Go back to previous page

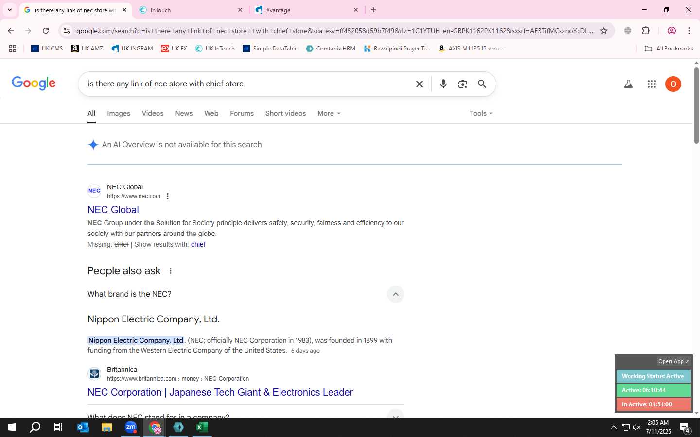(11, 31)
